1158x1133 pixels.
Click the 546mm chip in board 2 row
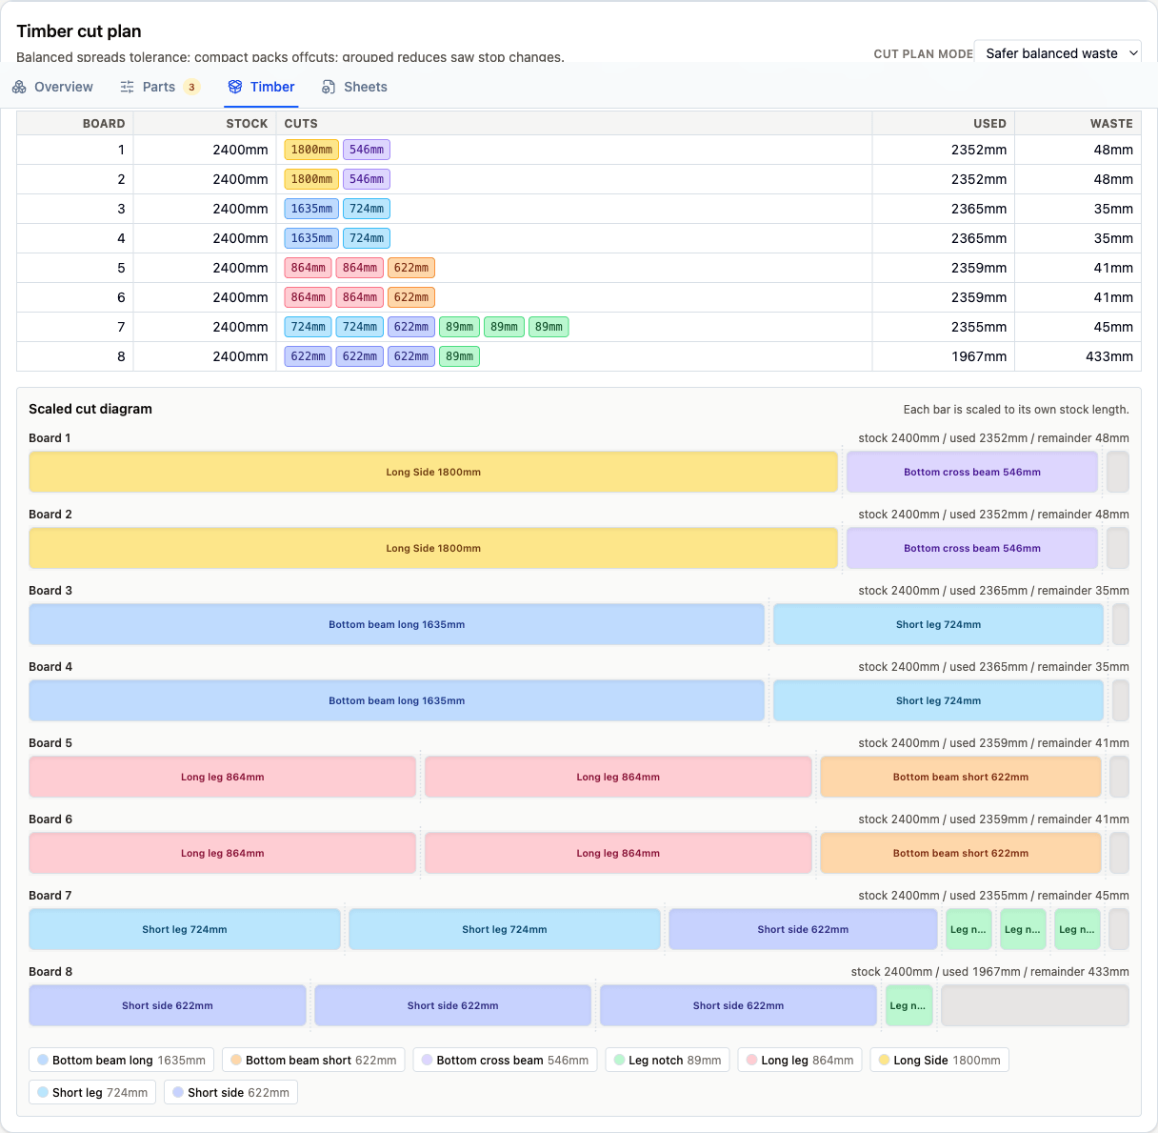point(367,179)
